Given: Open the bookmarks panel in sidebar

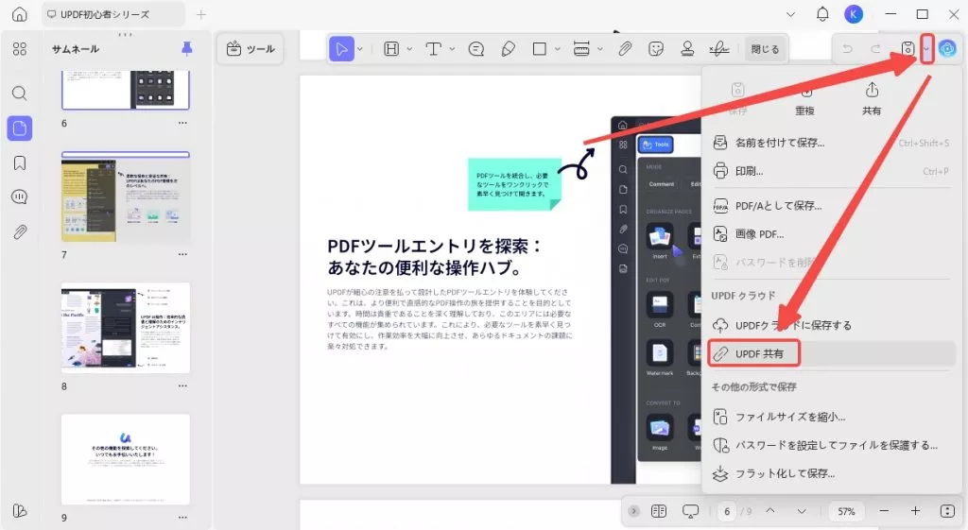Looking at the screenshot, I should (x=20, y=162).
